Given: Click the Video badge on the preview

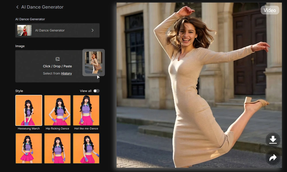Looking at the screenshot, I should pos(270,10).
